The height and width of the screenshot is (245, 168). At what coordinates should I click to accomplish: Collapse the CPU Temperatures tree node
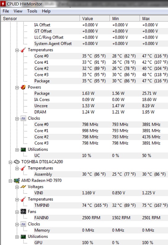[17, 50]
